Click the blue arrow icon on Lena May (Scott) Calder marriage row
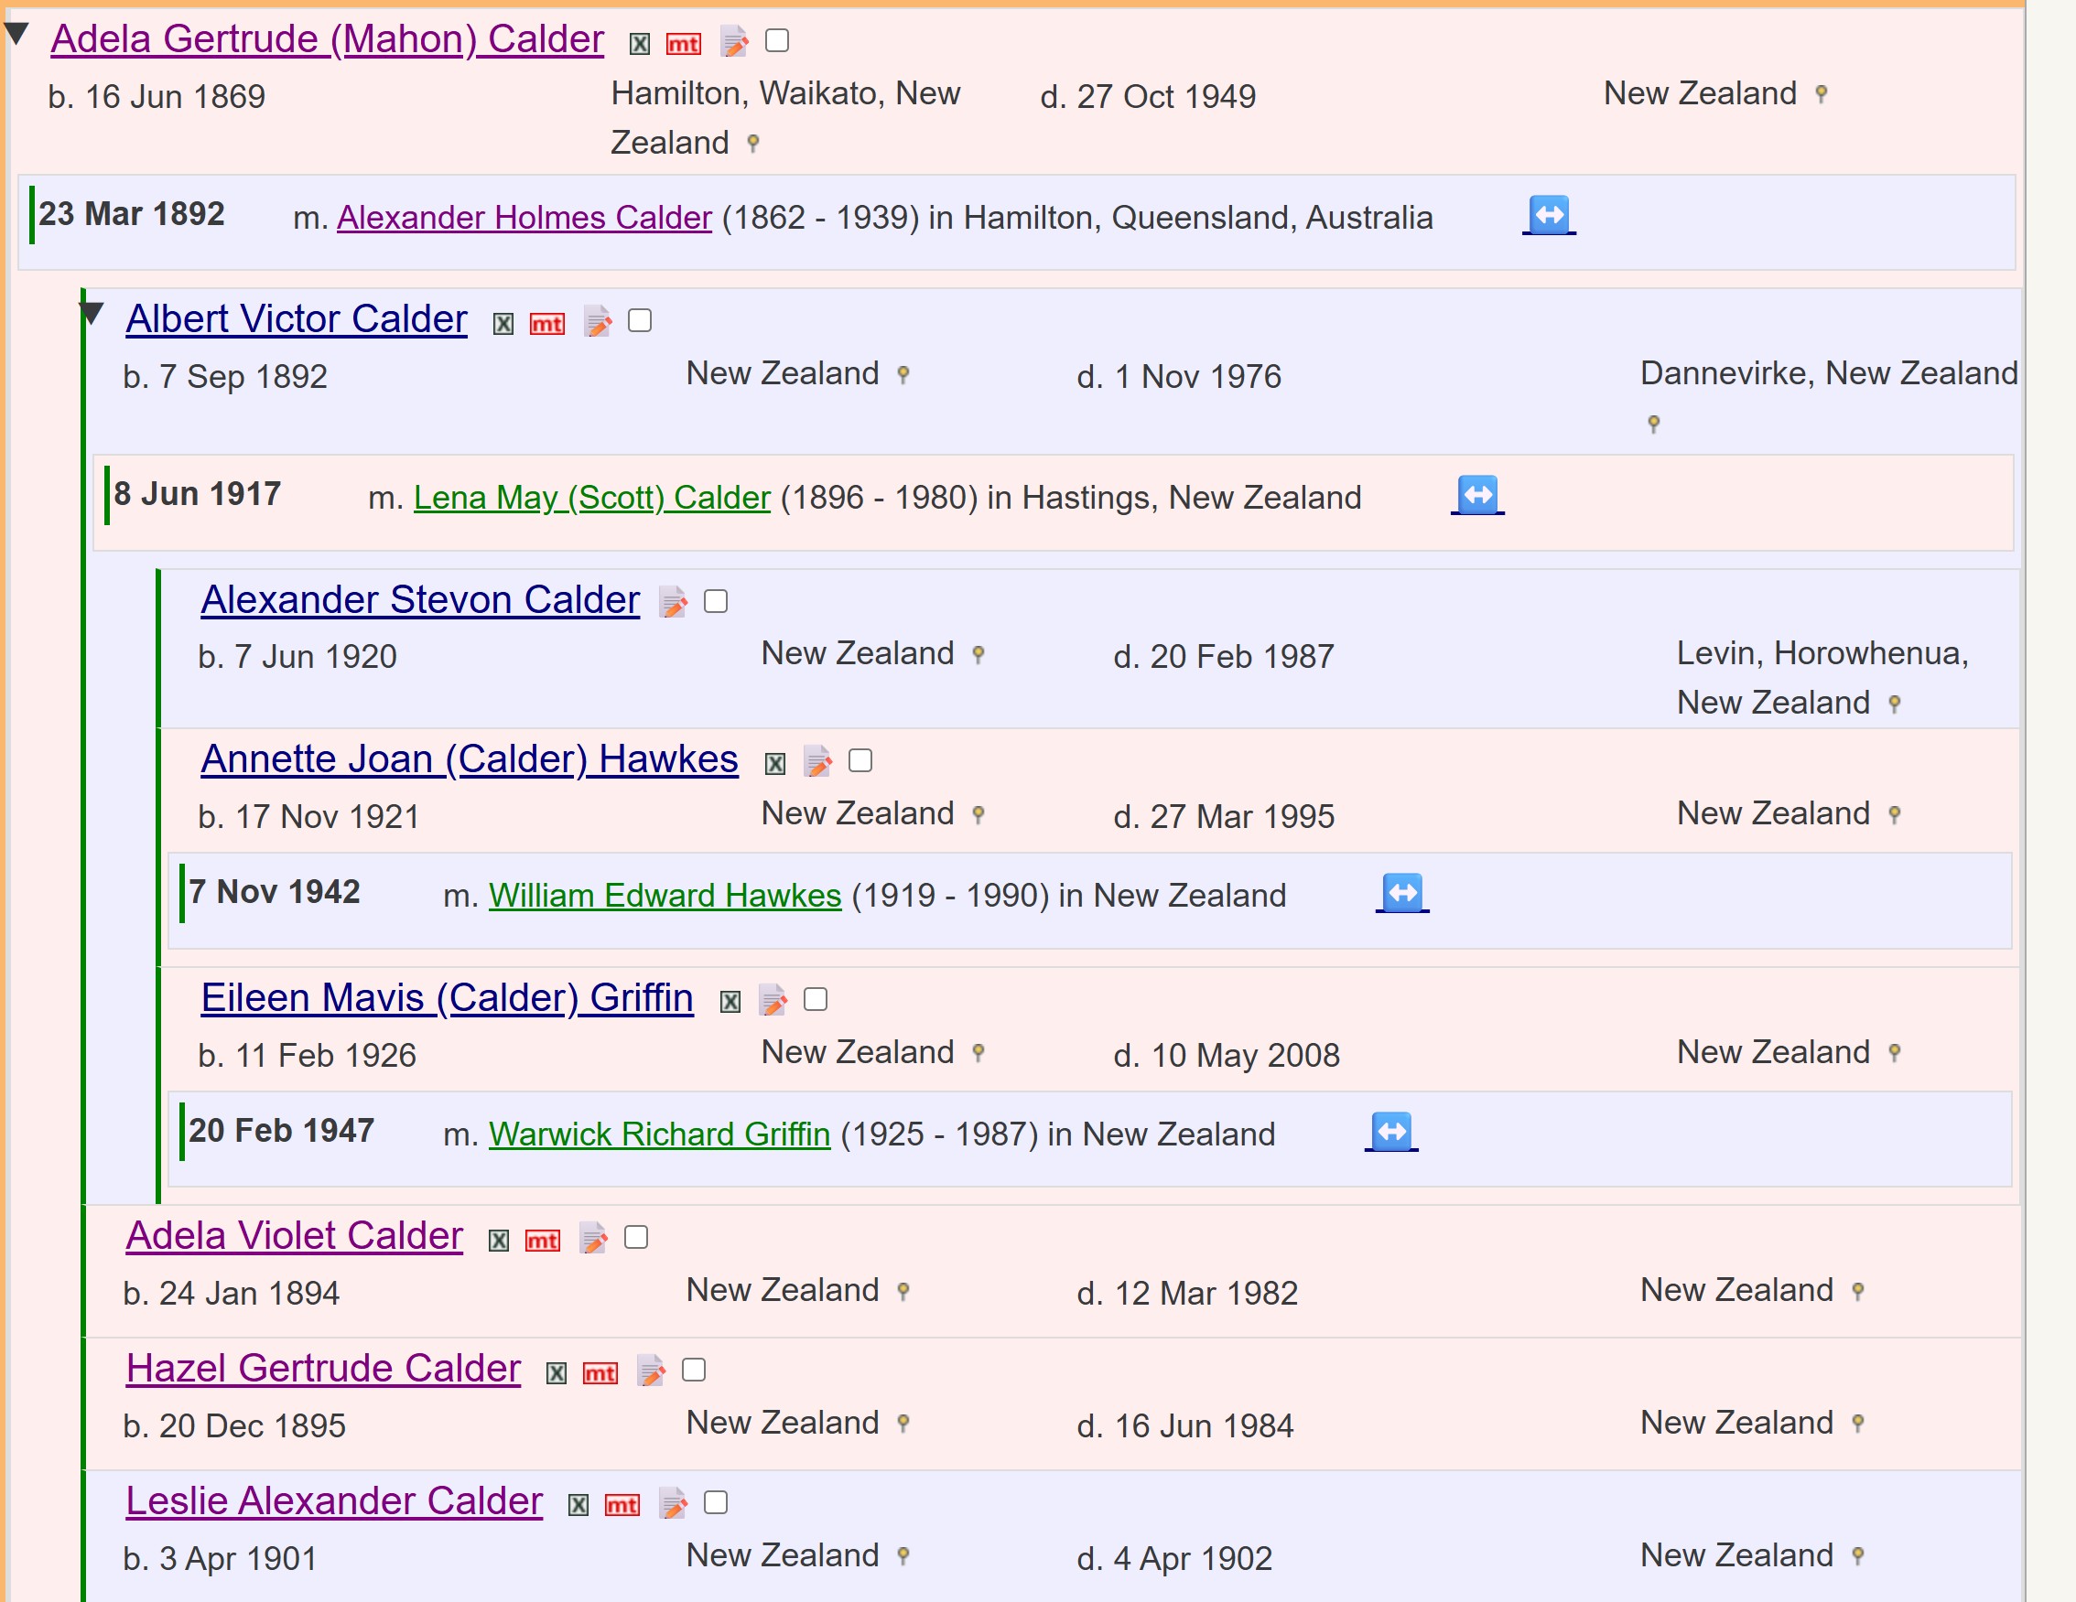 pyautogui.click(x=1477, y=495)
